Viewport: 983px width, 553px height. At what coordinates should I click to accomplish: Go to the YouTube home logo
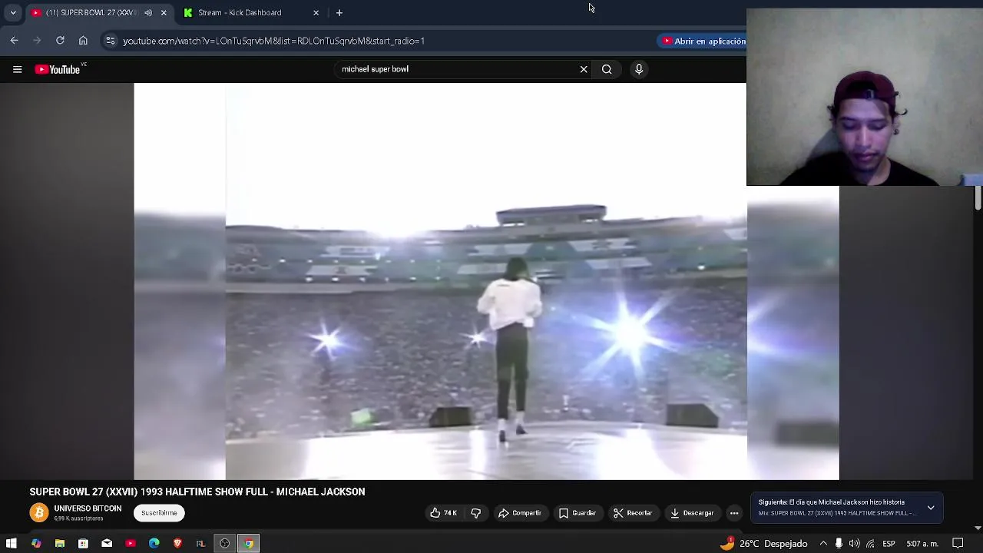pos(58,69)
